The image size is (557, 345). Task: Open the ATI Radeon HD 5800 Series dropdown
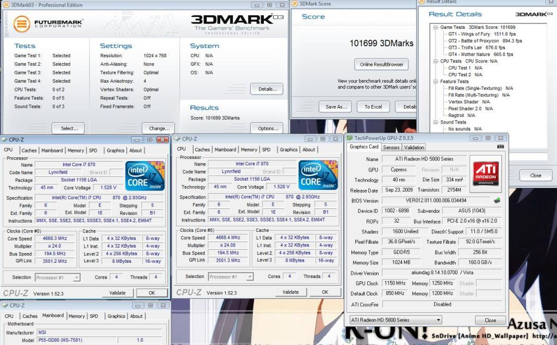point(396,320)
